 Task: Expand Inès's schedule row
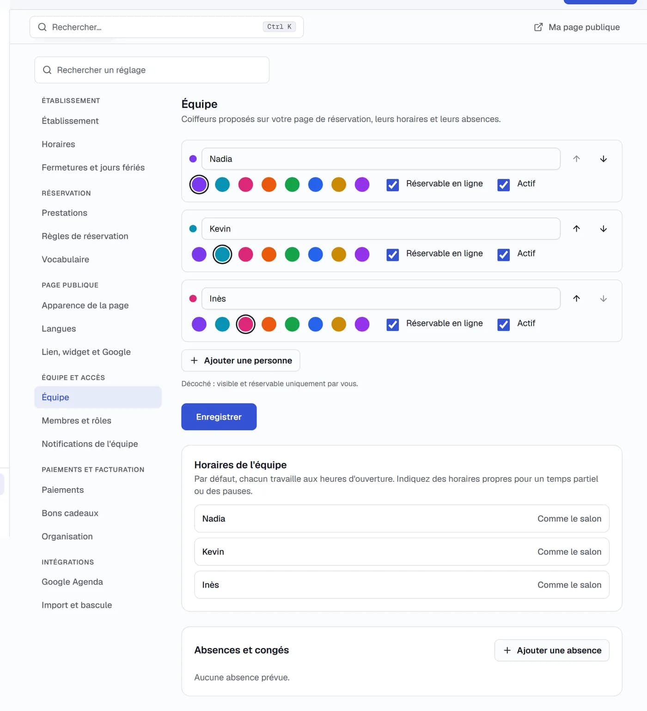pos(402,585)
